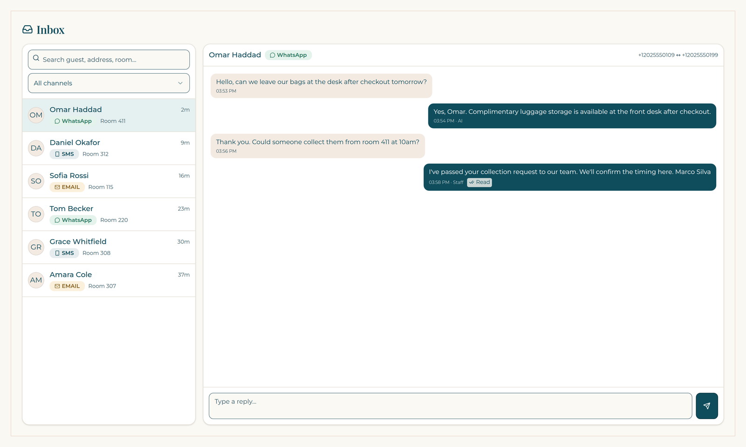Click the complimentary luggage storage AI reply
This screenshot has width=746, height=447.
click(572, 116)
